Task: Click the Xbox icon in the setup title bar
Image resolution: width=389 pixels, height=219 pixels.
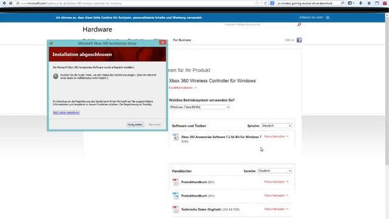Action: (51, 43)
